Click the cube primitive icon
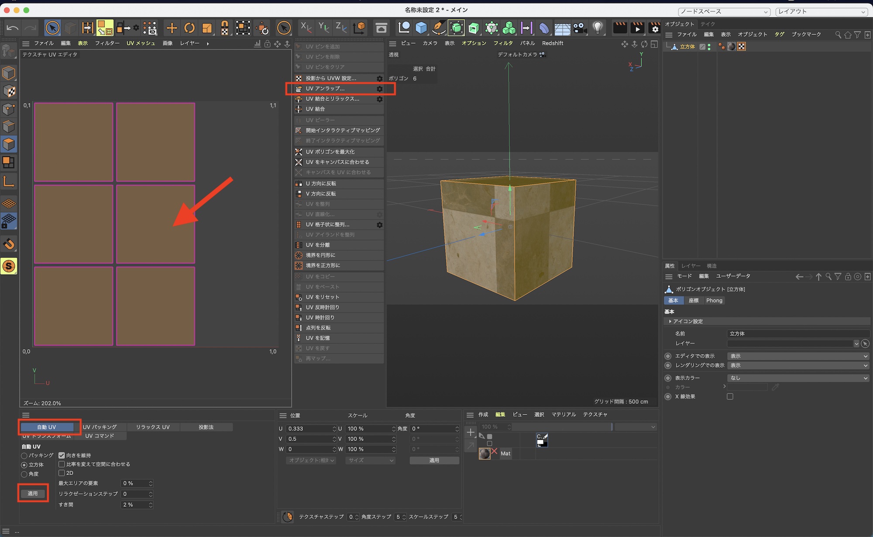873x537 pixels. (x=421, y=28)
